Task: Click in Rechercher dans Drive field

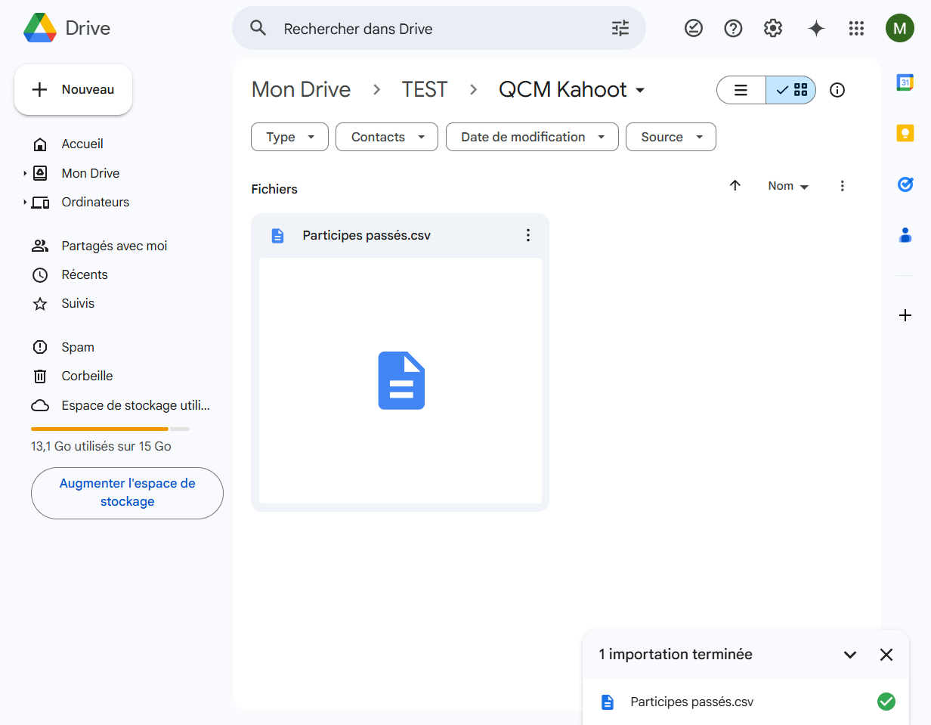Action: [438, 29]
